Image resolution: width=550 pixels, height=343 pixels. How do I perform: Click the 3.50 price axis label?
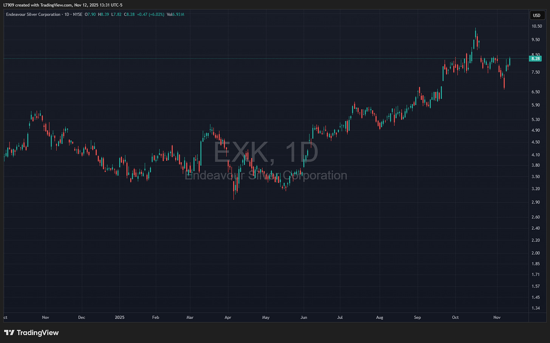point(536,177)
